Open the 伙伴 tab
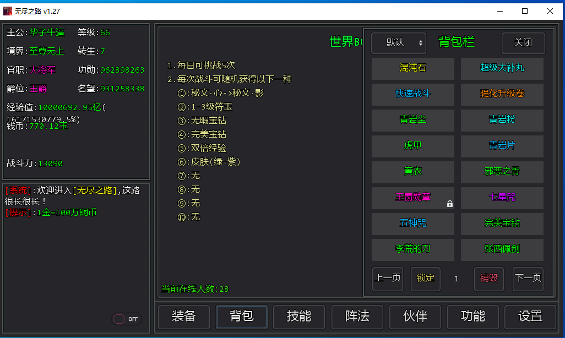Screen dimensions: 565x338 pyautogui.click(x=415, y=316)
